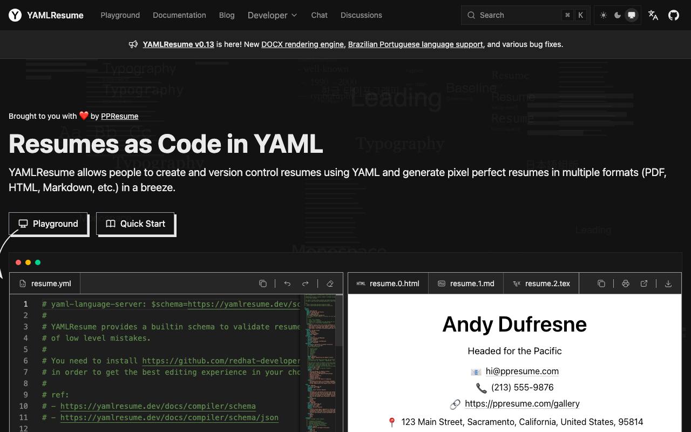This screenshot has height=432, width=691.
Task: Click the "Headed for the Pacific" headline
Action: tap(514, 351)
